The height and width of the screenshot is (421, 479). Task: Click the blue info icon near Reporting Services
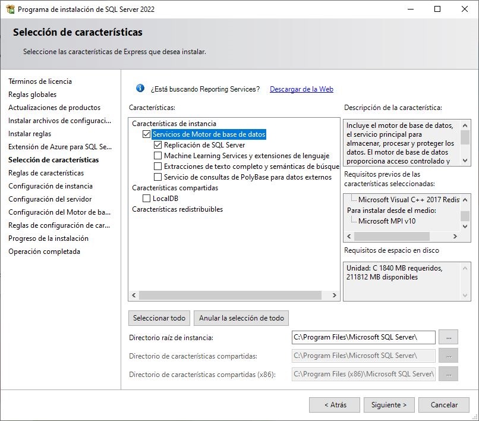coord(139,89)
